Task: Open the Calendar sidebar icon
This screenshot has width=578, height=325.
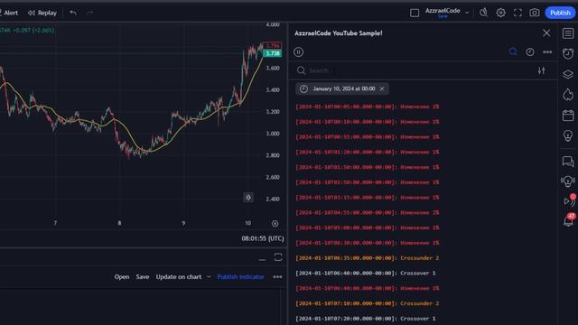Action: point(568,116)
